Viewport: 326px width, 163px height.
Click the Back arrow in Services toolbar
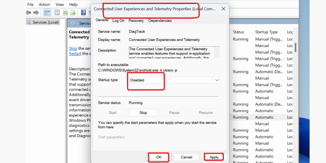tap(28, 12)
